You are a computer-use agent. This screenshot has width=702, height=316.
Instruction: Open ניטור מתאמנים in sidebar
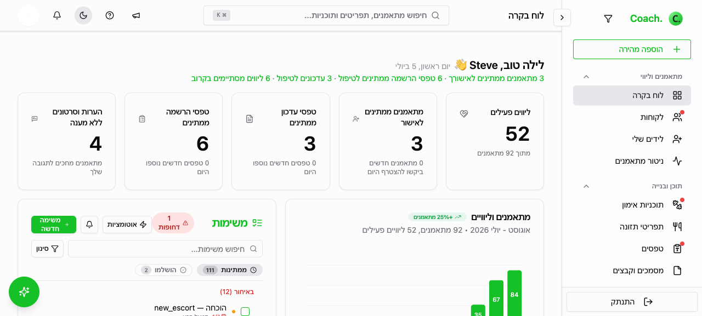[x=632, y=161]
